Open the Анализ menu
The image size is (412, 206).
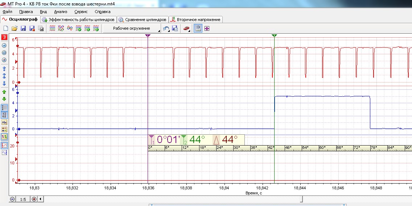(x=61, y=12)
